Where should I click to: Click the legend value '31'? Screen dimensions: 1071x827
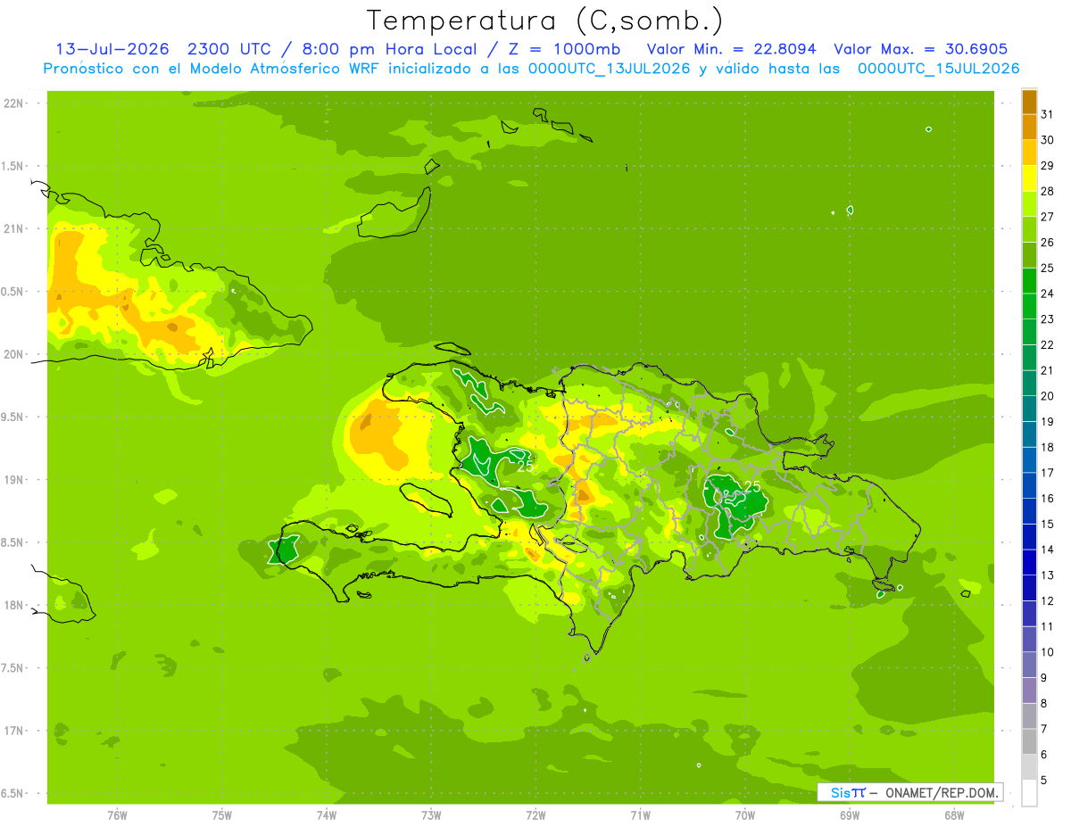pos(1048,114)
